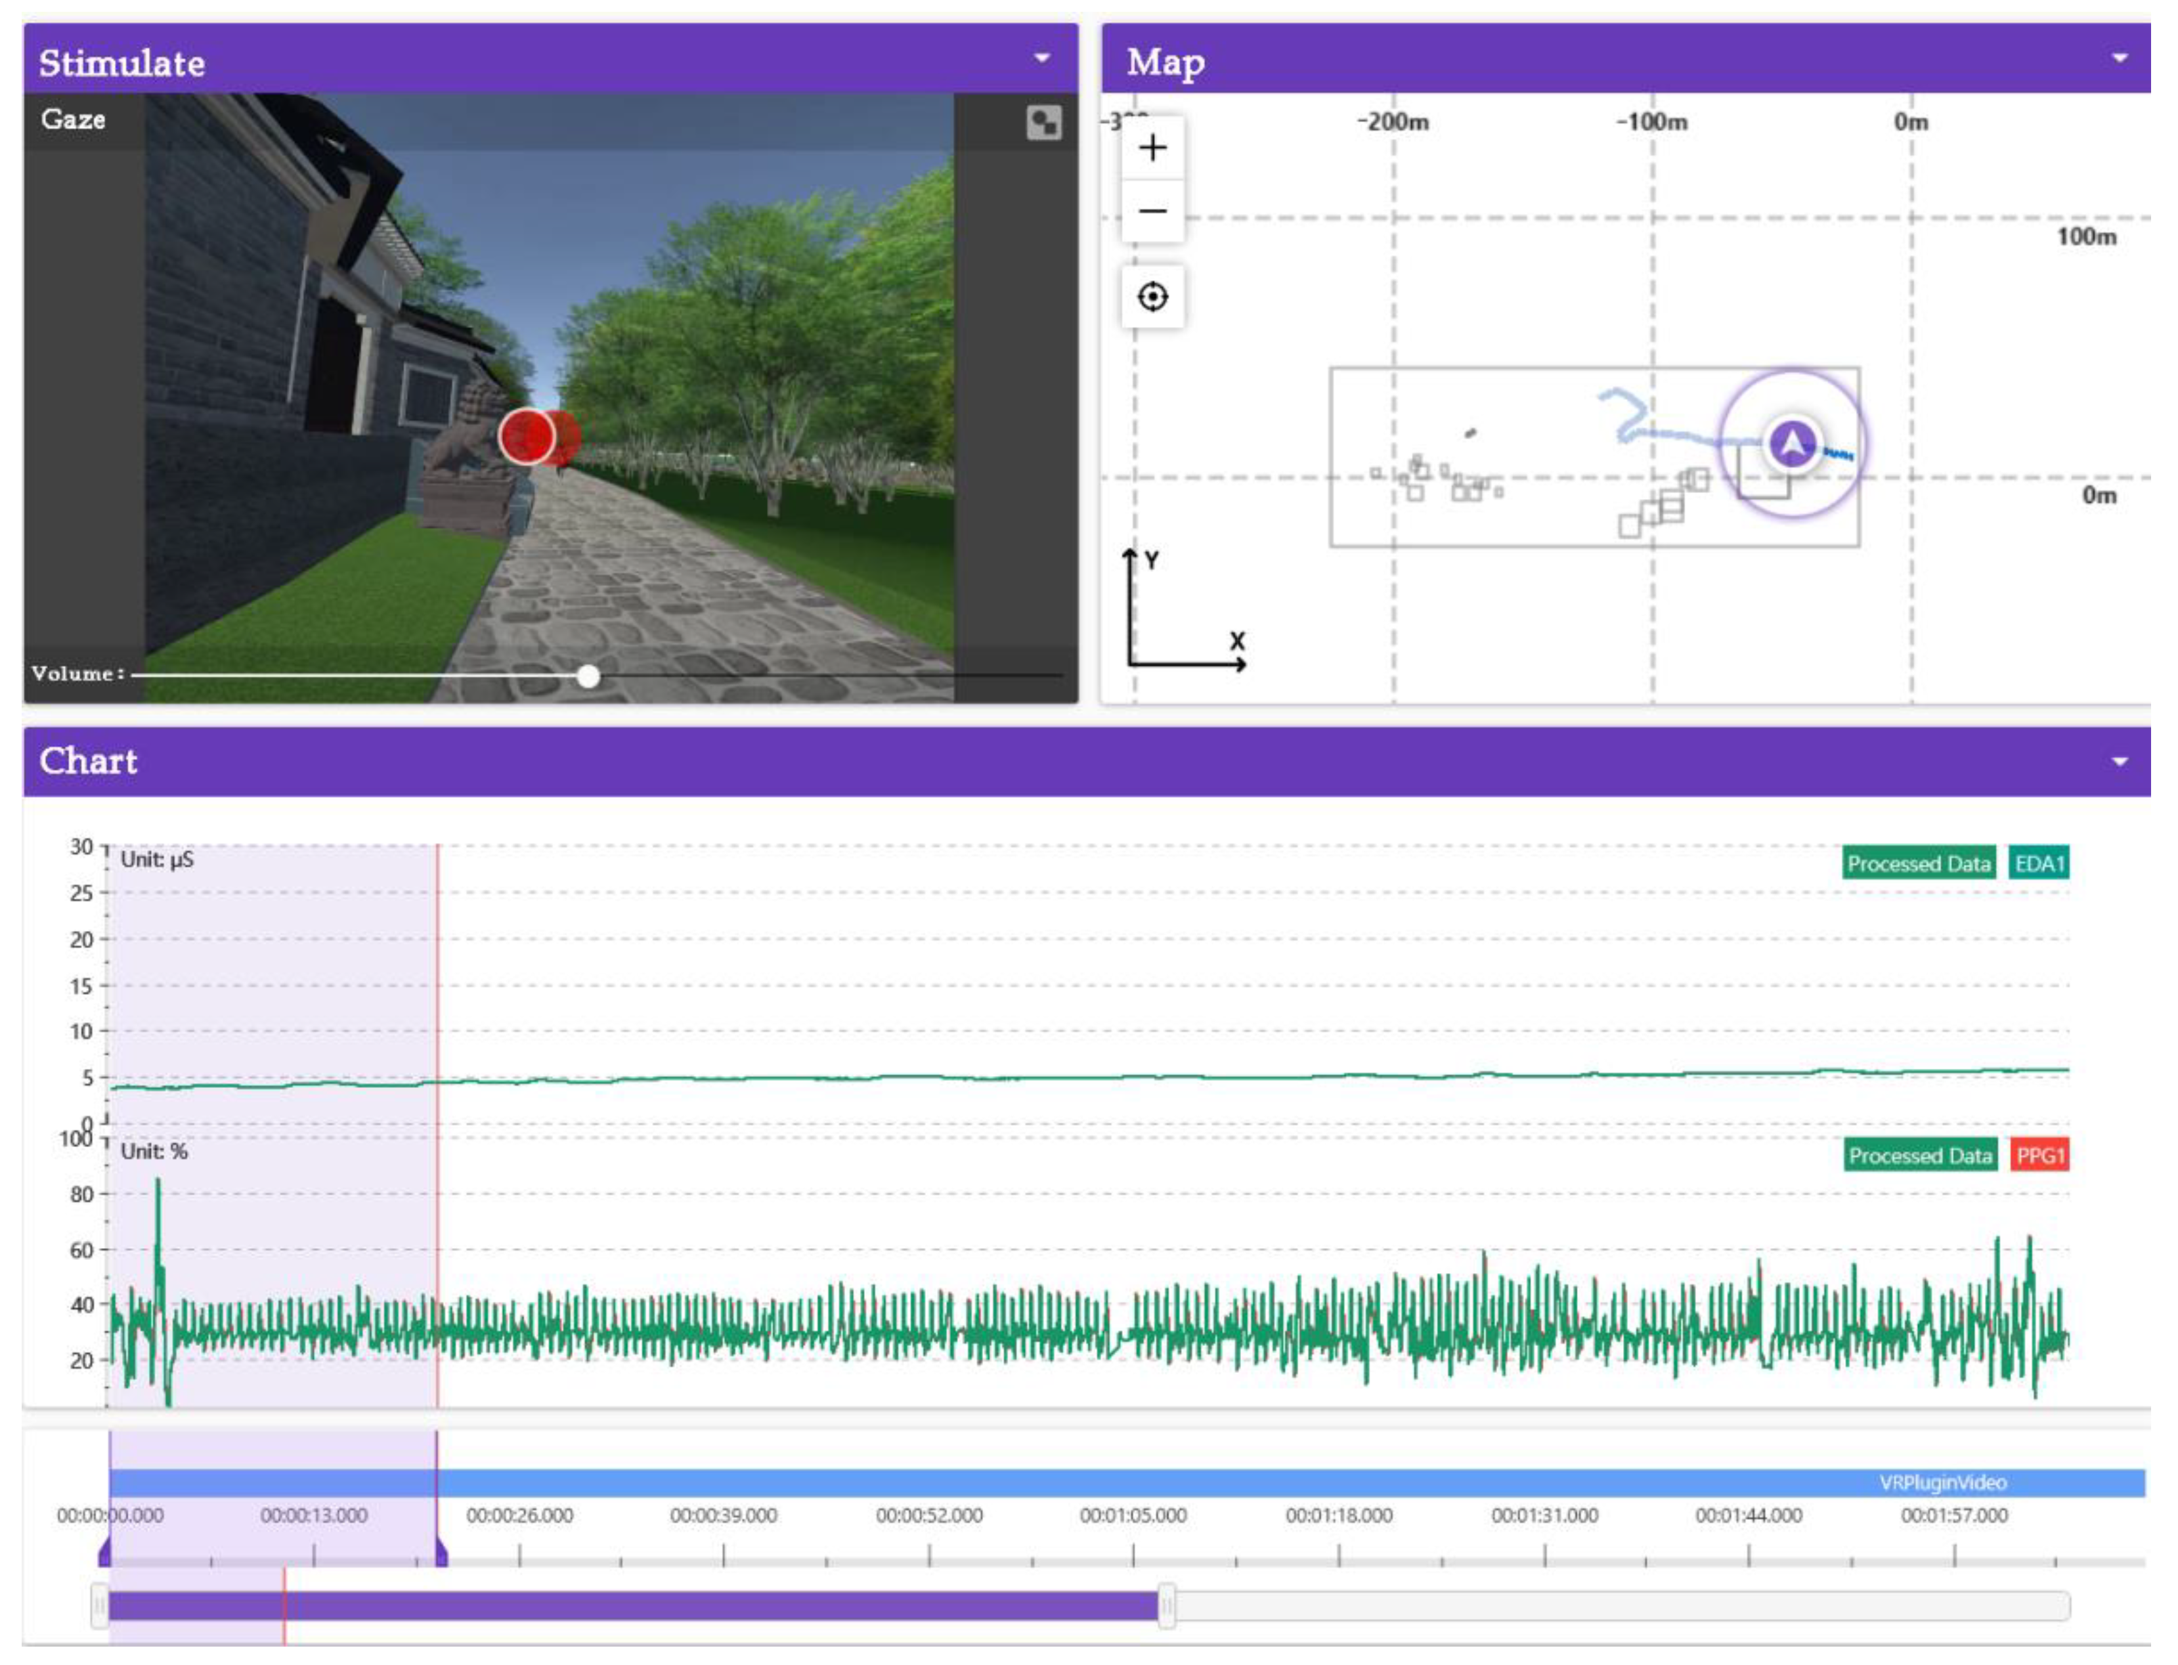
Task: Click the gaze overlay icon in video corner
Action: tap(1043, 123)
